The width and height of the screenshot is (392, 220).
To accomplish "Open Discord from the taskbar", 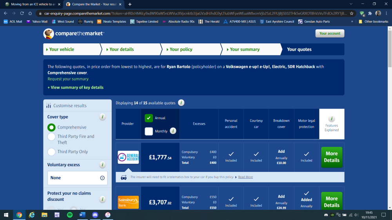I will tap(95, 215).
